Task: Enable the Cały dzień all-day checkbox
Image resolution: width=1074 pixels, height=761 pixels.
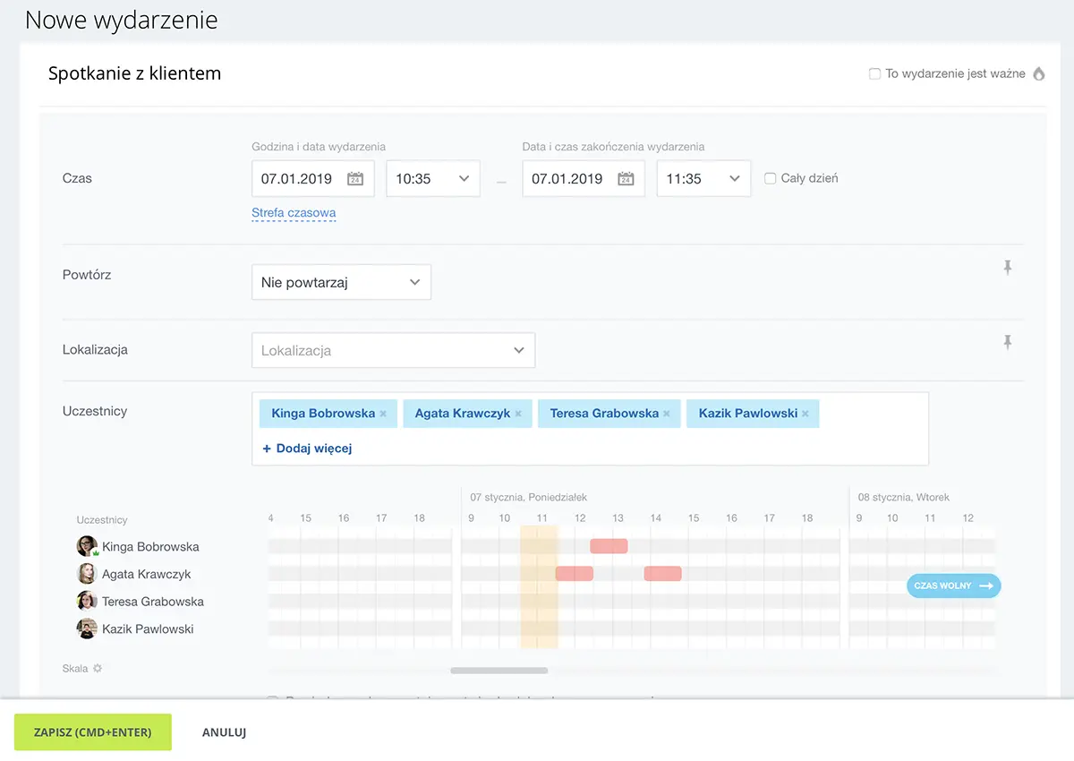Action: 770,178
